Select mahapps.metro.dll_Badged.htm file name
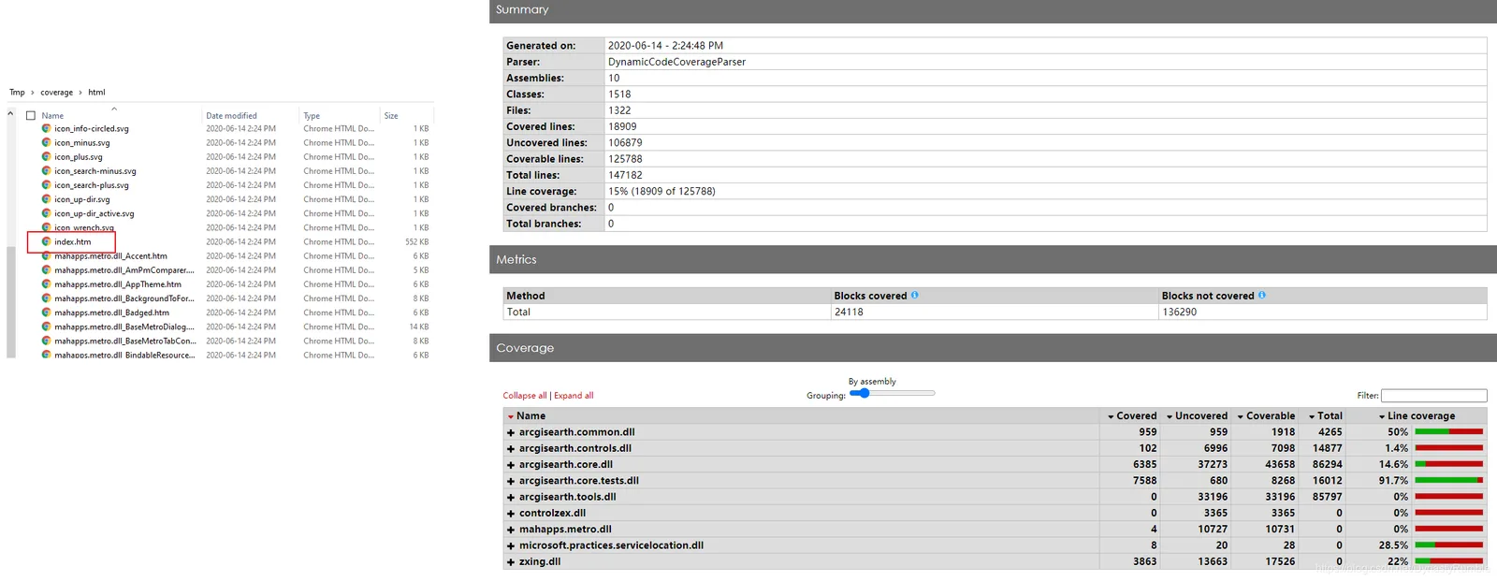The height and width of the screenshot is (581, 1497). 111,312
